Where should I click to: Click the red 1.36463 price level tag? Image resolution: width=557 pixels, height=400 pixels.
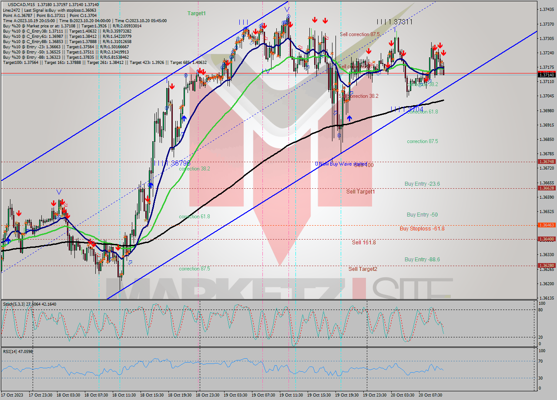[x=547, y=225]
